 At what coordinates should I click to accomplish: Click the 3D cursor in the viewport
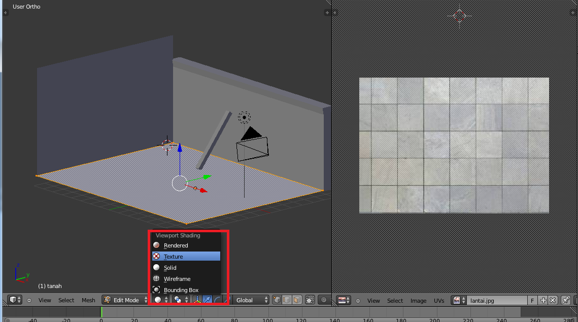(x=167, y=145)
